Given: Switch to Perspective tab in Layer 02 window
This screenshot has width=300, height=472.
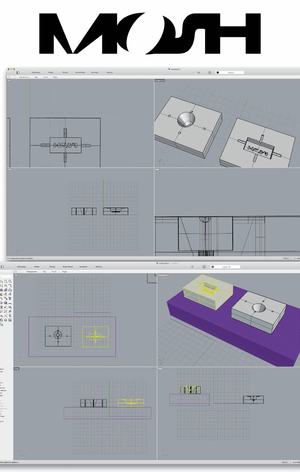Looking at the screenshot, I should [32, 272].
